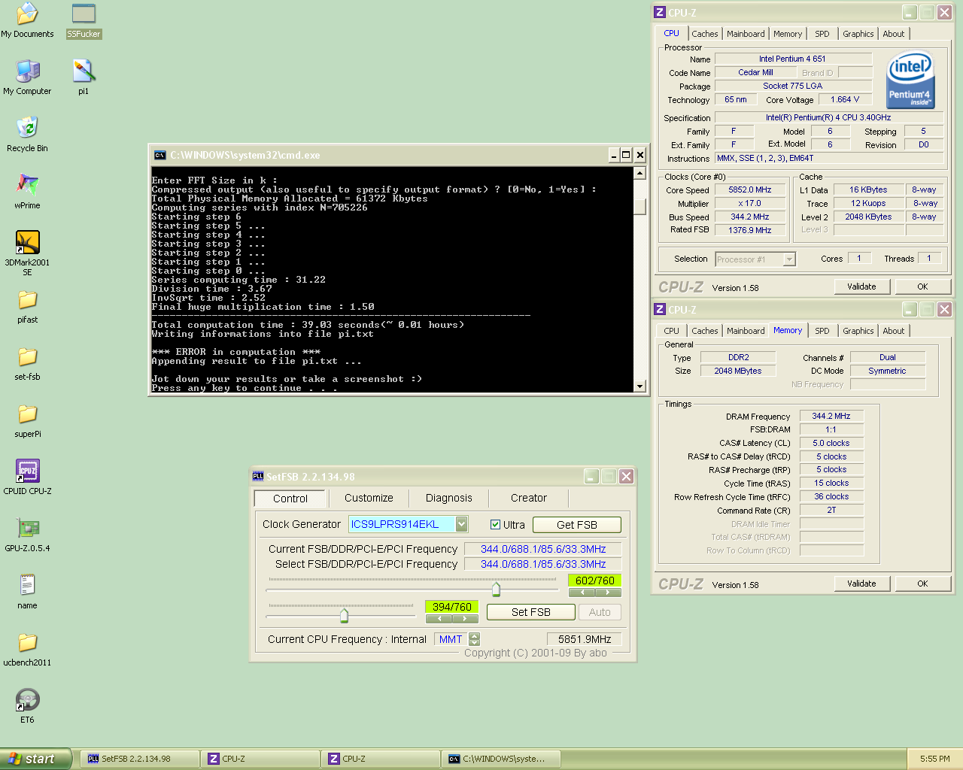Click Validate in the upper CPU-Z window

point(861,286)
